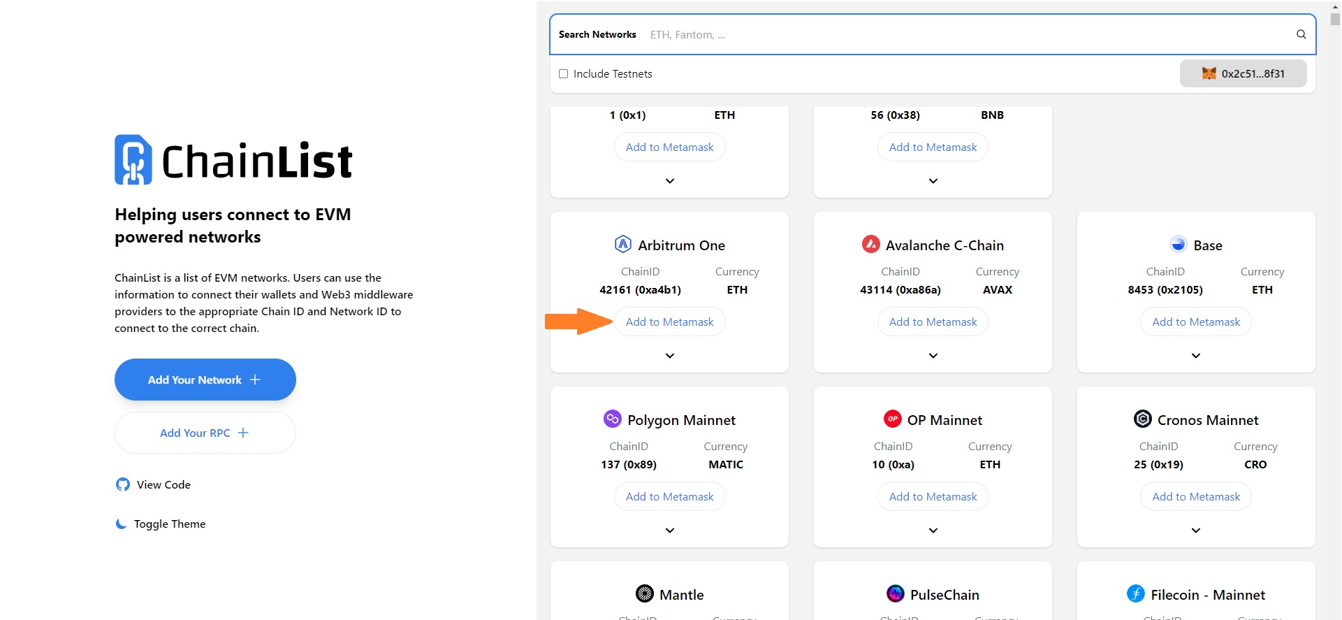Click the Polygon Mainnet logo icon
The image size is (1342, 620).
point(612,419)
